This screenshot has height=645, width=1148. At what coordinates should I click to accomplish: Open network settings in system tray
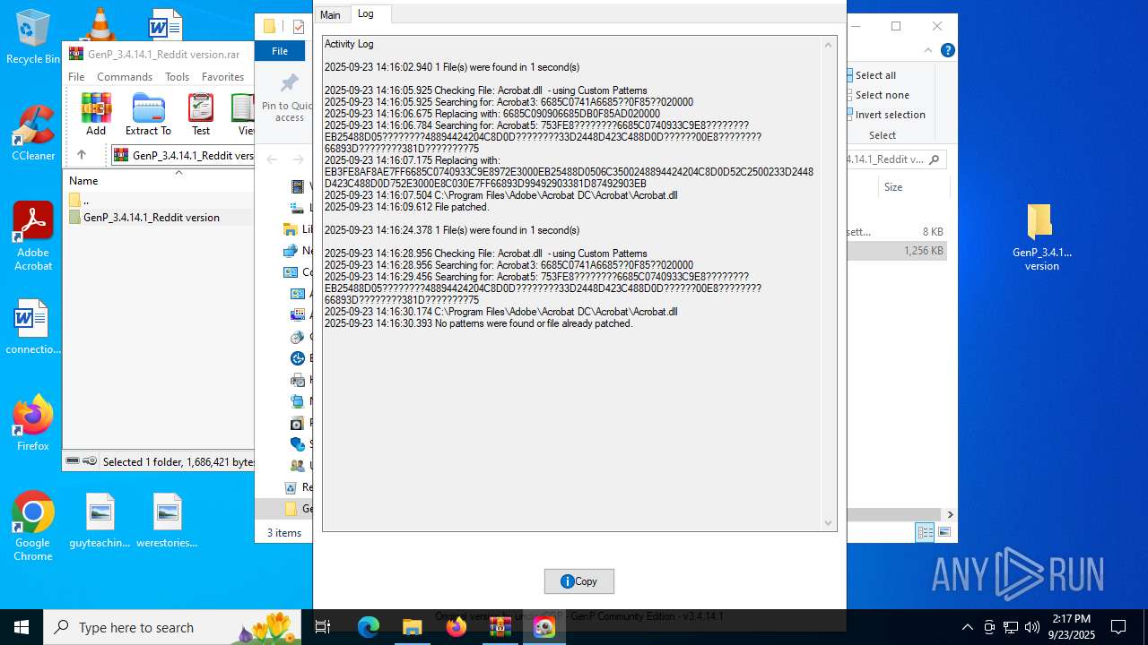pos(1011,627)
